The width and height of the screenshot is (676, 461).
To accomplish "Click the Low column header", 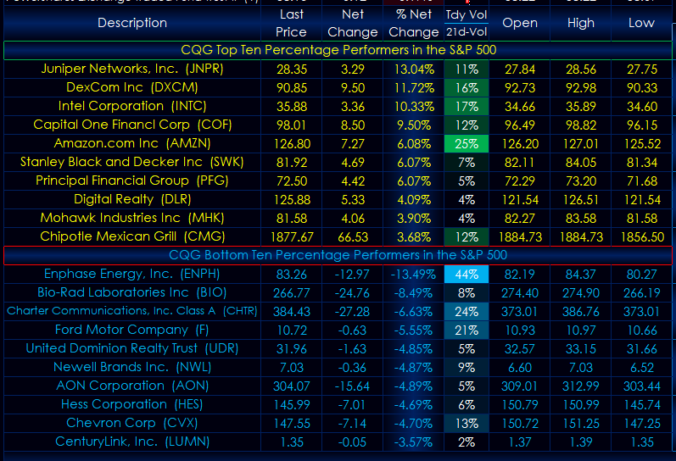I will click(641, 23).
